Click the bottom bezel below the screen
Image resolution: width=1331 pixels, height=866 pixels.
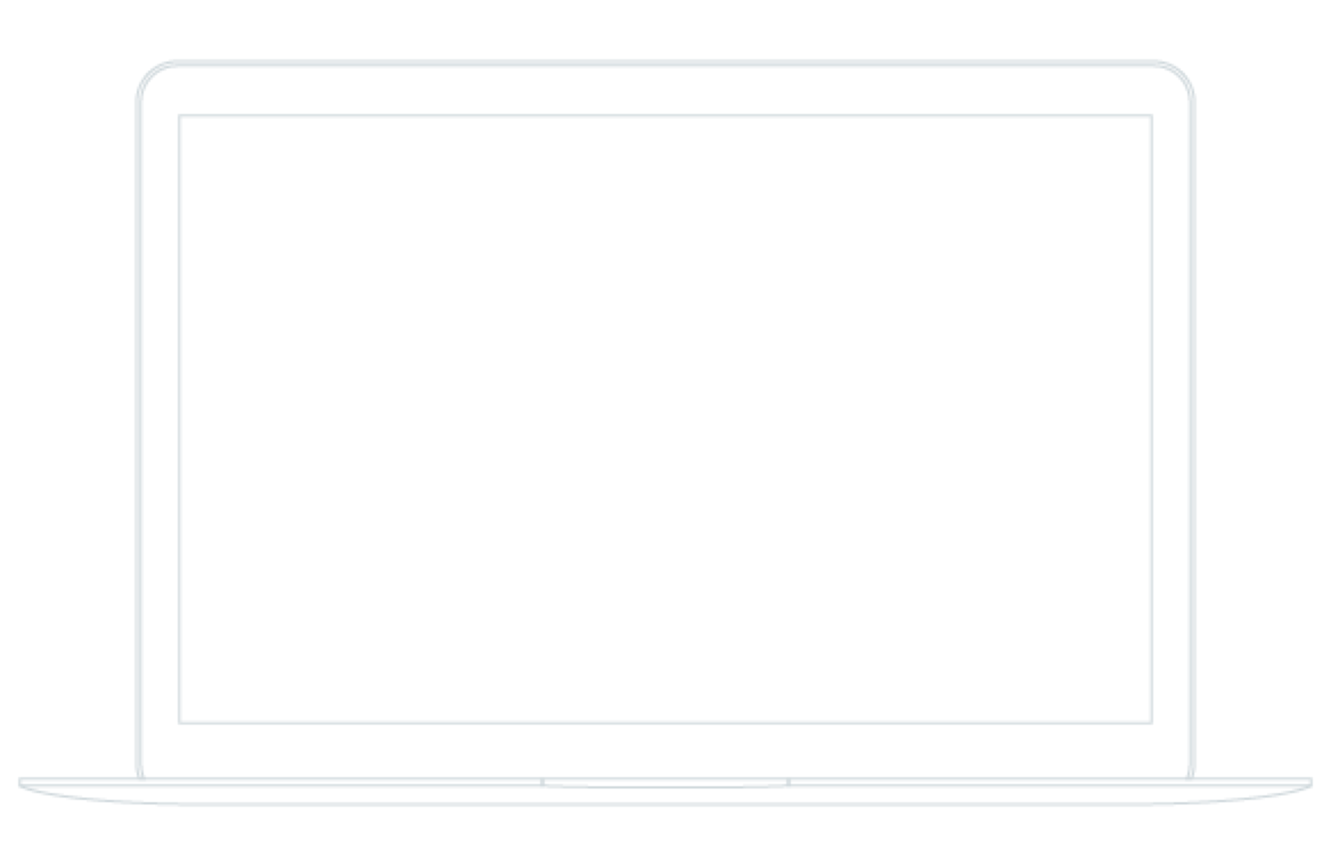[x=665, y=751]
